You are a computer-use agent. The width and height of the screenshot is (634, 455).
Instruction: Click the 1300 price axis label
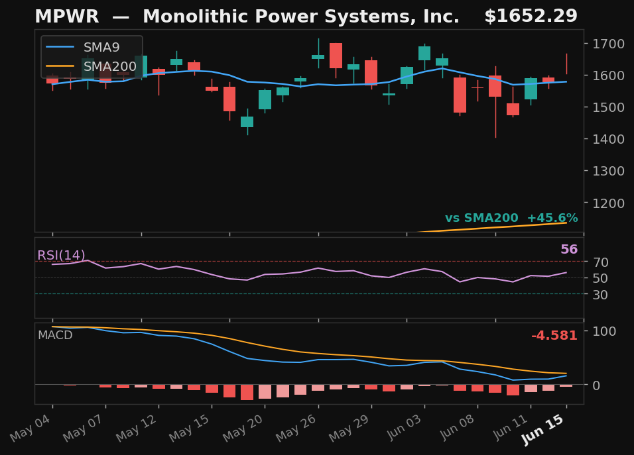pyautogui.click(x=609, y=171)
